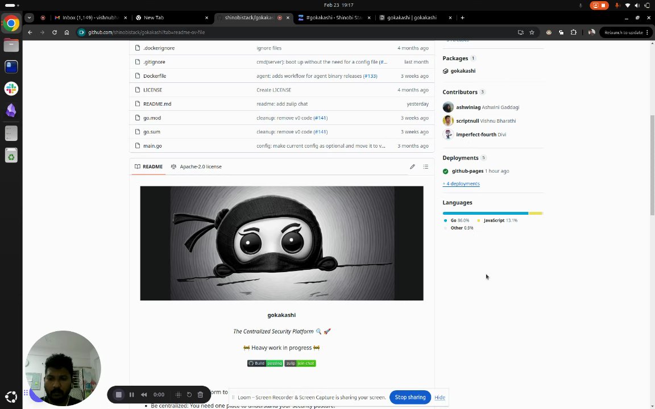
Task: Bookmark this page with the star icon
Action: pyautogui.click(x=532, y=32)
